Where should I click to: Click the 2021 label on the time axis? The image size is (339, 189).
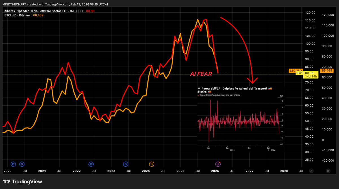[42, 171]
